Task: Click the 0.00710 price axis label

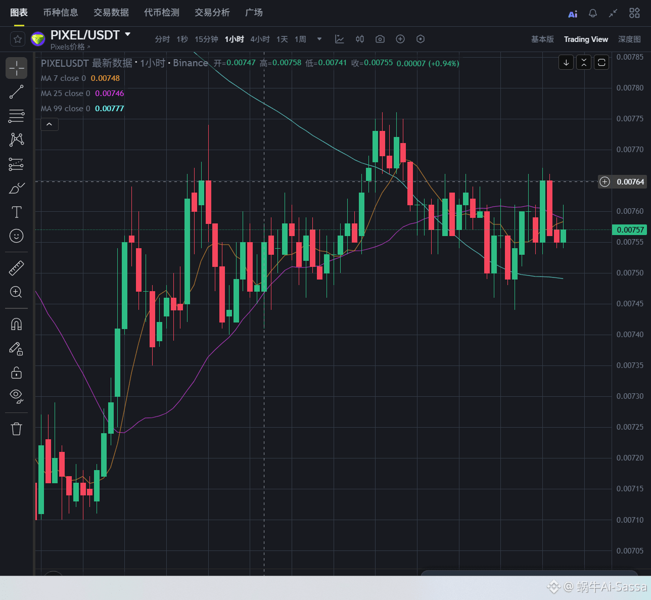Action: click(630, 520)
